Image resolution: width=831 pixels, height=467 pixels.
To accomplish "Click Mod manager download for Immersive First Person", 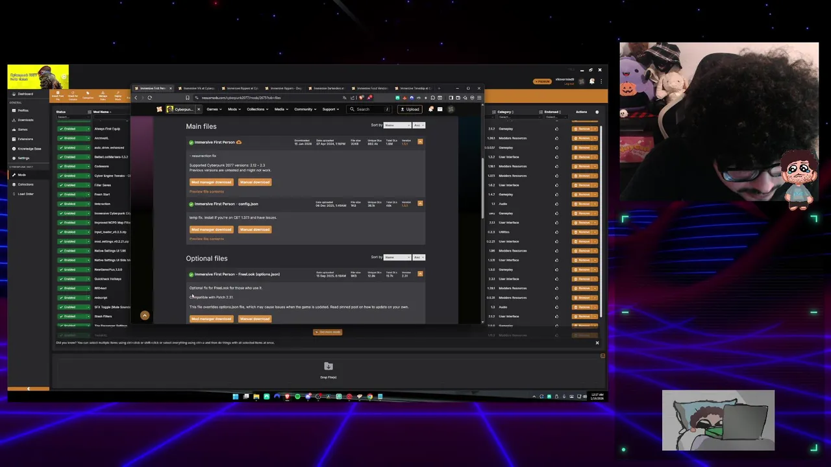I will (x=211, y=182).
